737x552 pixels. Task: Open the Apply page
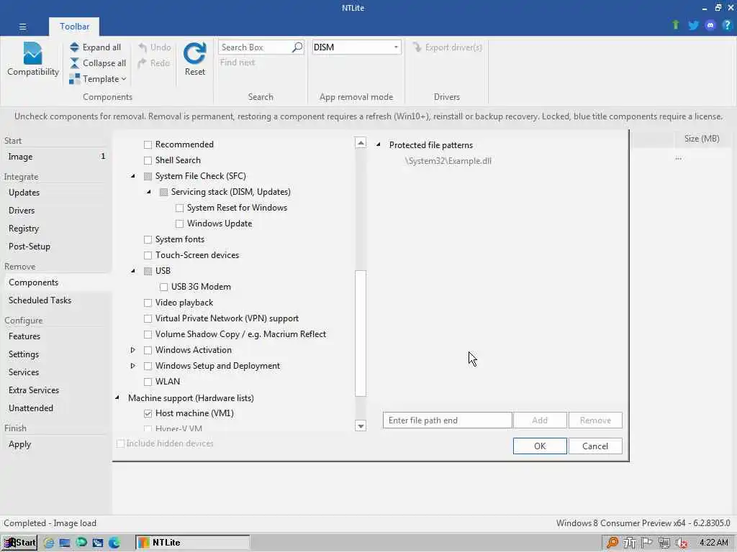(x=19, y=444)
